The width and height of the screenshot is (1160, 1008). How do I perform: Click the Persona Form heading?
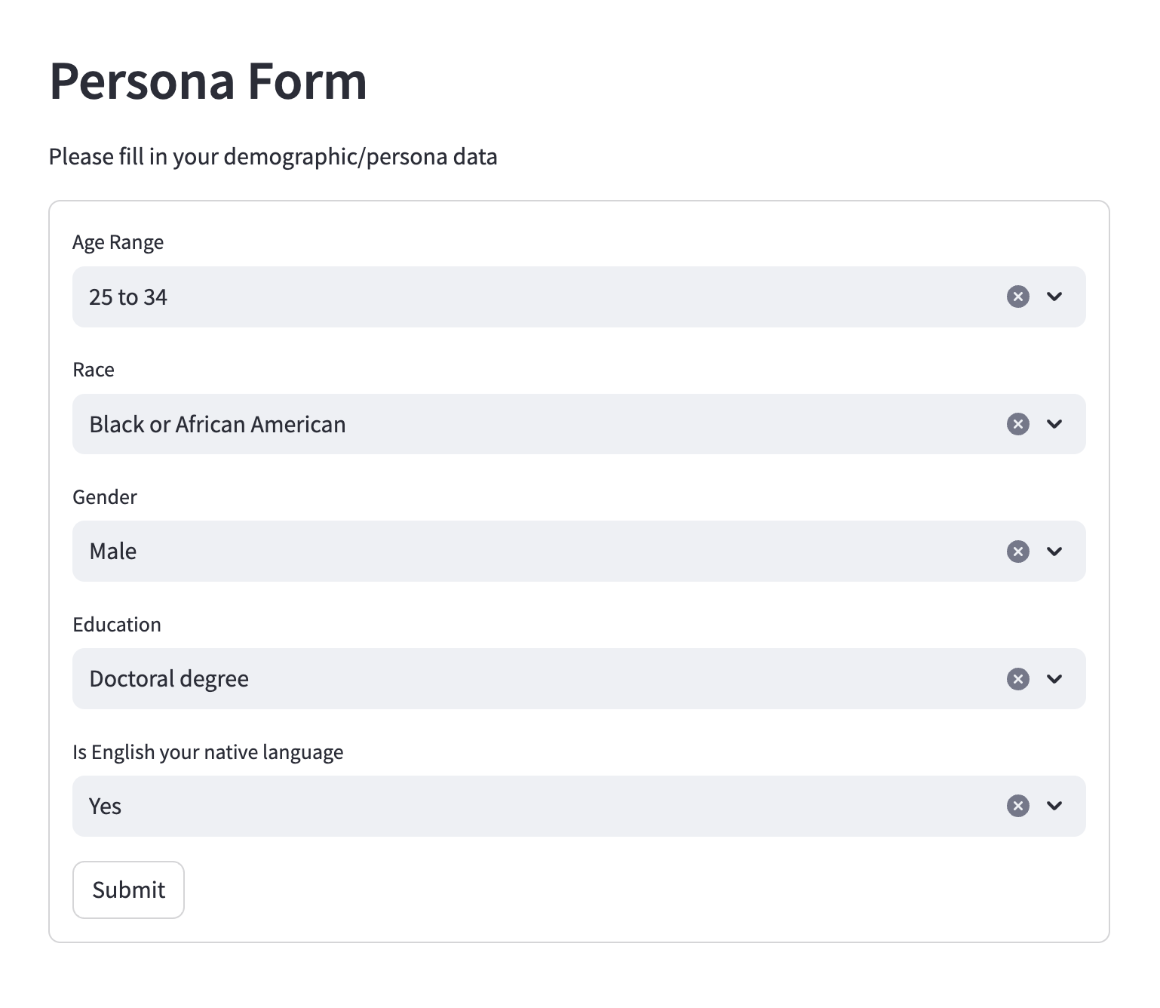point(208,81)
